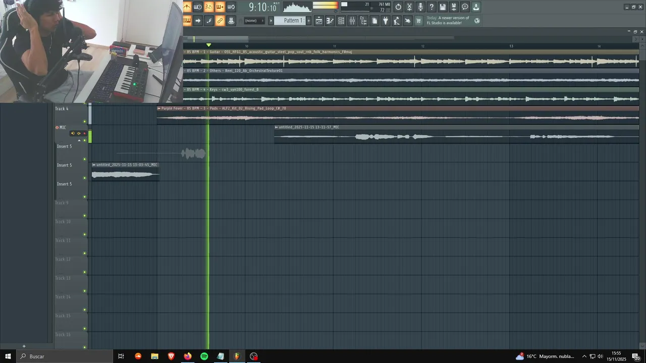Viewport: 646px width, 363px height.
Task: Click the tempo tapper figure icon
Action: (x=397, y=21)
